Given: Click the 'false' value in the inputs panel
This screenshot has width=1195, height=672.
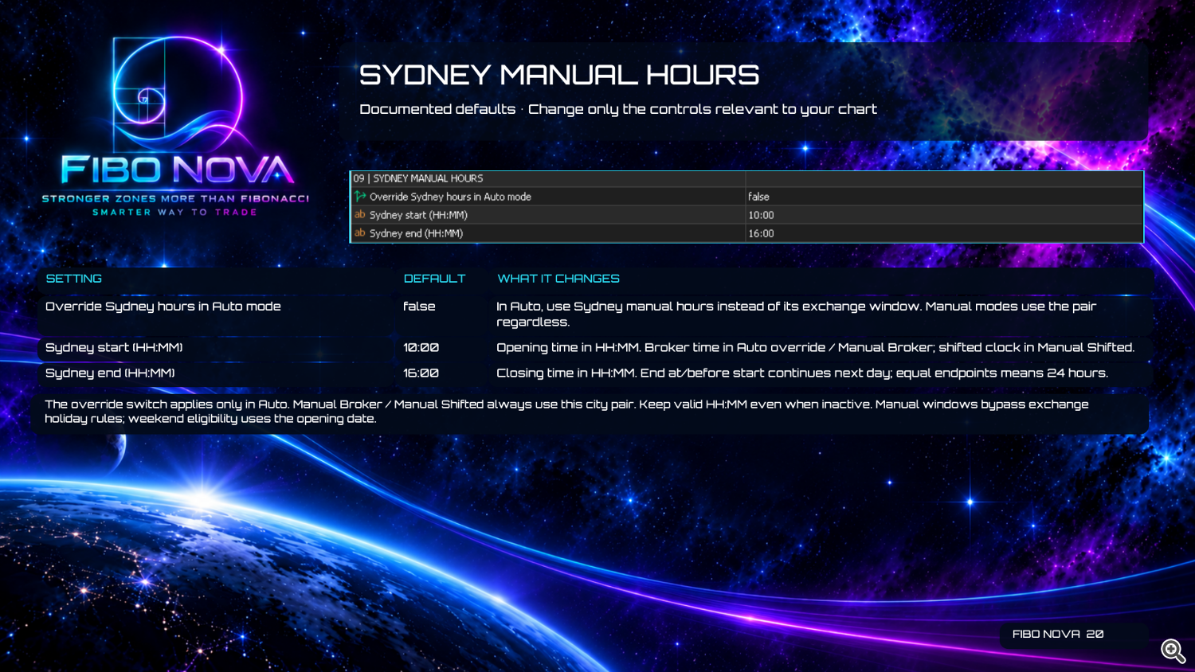Looking at the screenshot, I should point(758,197).
